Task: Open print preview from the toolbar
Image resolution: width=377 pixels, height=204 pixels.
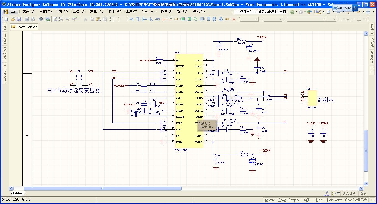Action: pos(33,19)
